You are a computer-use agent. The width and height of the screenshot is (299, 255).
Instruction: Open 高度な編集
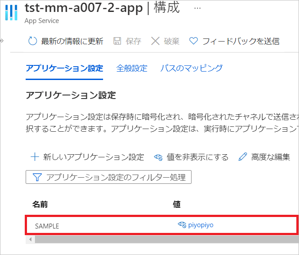click(271, 157)
